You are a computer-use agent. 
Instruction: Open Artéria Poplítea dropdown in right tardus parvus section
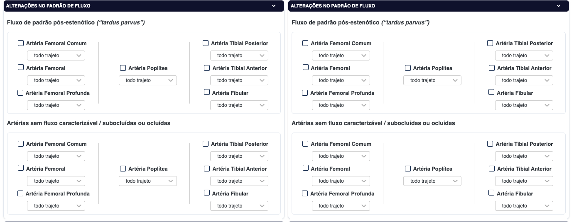click(432, 80)
